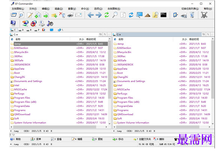Open the viewer magnifier-on-page toolbar icon
The image size is (219, 151).
(21, 15)
